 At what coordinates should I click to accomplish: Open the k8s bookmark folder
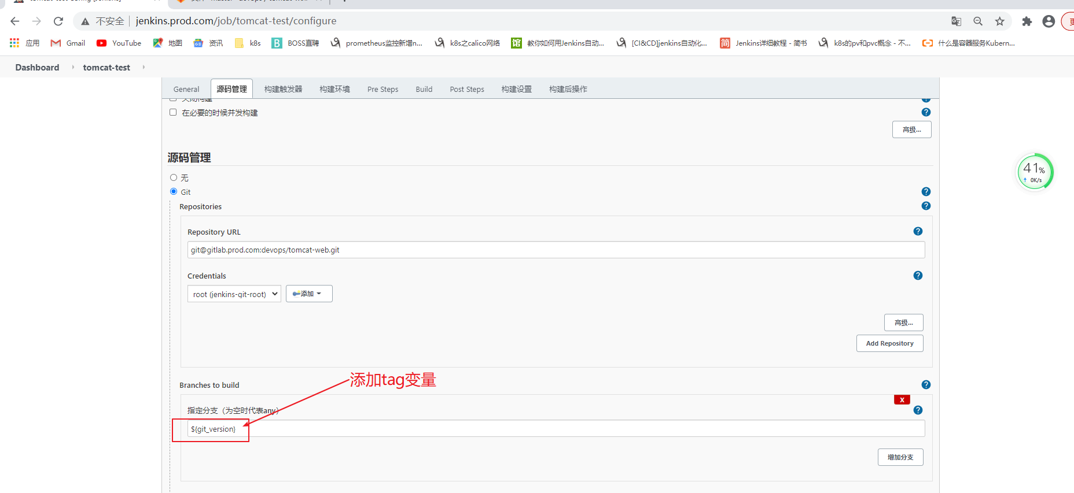click(x=248, y=43)
